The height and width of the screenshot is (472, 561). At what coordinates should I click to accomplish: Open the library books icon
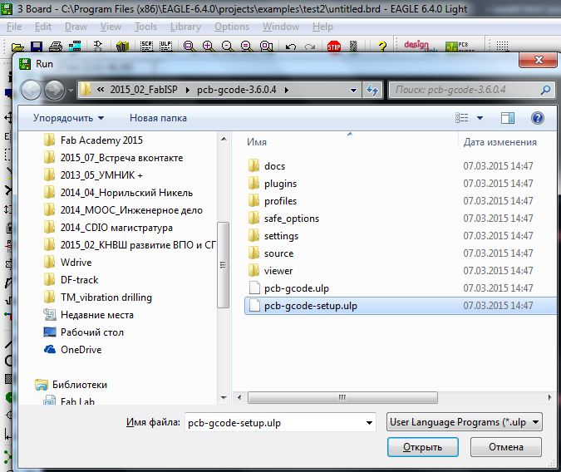[x=122, y=47]
